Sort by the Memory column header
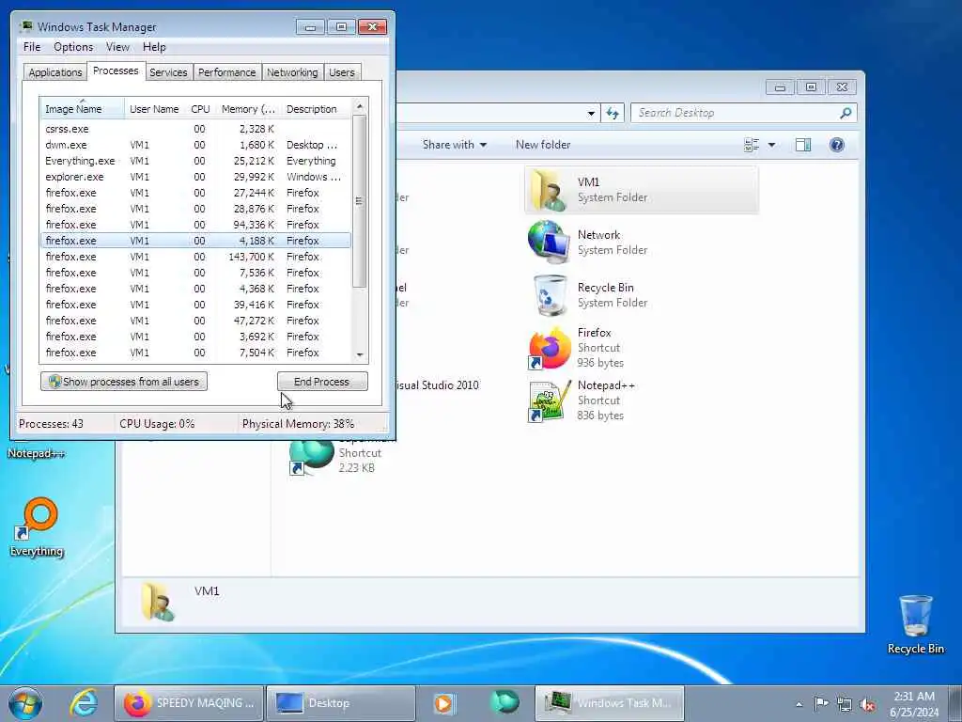Image resolution: width=962 pixels, height=722 pixels. point(248,109)
